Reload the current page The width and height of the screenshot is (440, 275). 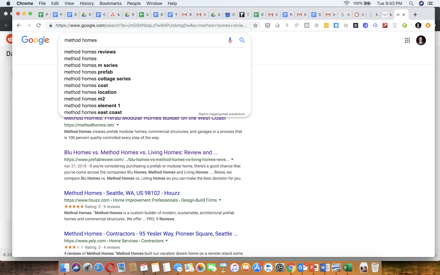pos(38,25)
